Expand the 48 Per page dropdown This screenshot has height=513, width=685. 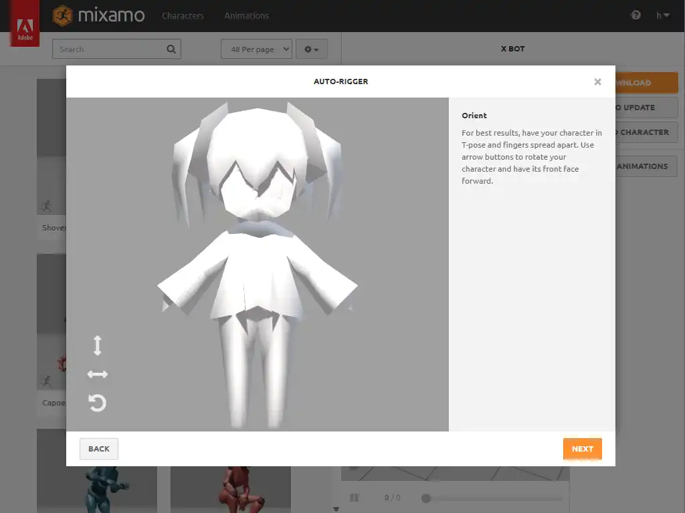[256, 49]
